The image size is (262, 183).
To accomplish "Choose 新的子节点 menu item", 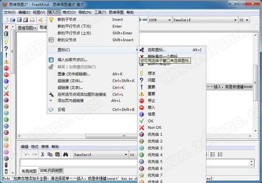I will tap(93, 20).
